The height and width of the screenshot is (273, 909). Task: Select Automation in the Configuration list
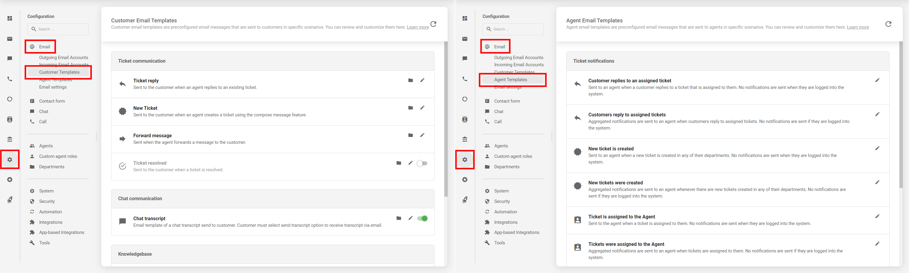[50, 212]
